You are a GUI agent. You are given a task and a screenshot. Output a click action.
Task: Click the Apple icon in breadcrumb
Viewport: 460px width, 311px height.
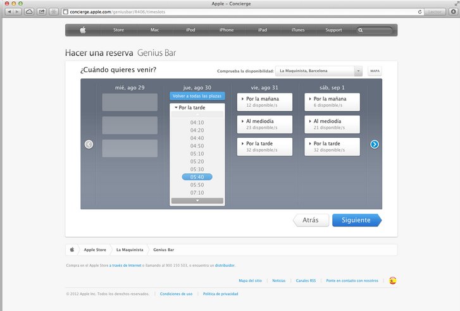click(72, 250)
